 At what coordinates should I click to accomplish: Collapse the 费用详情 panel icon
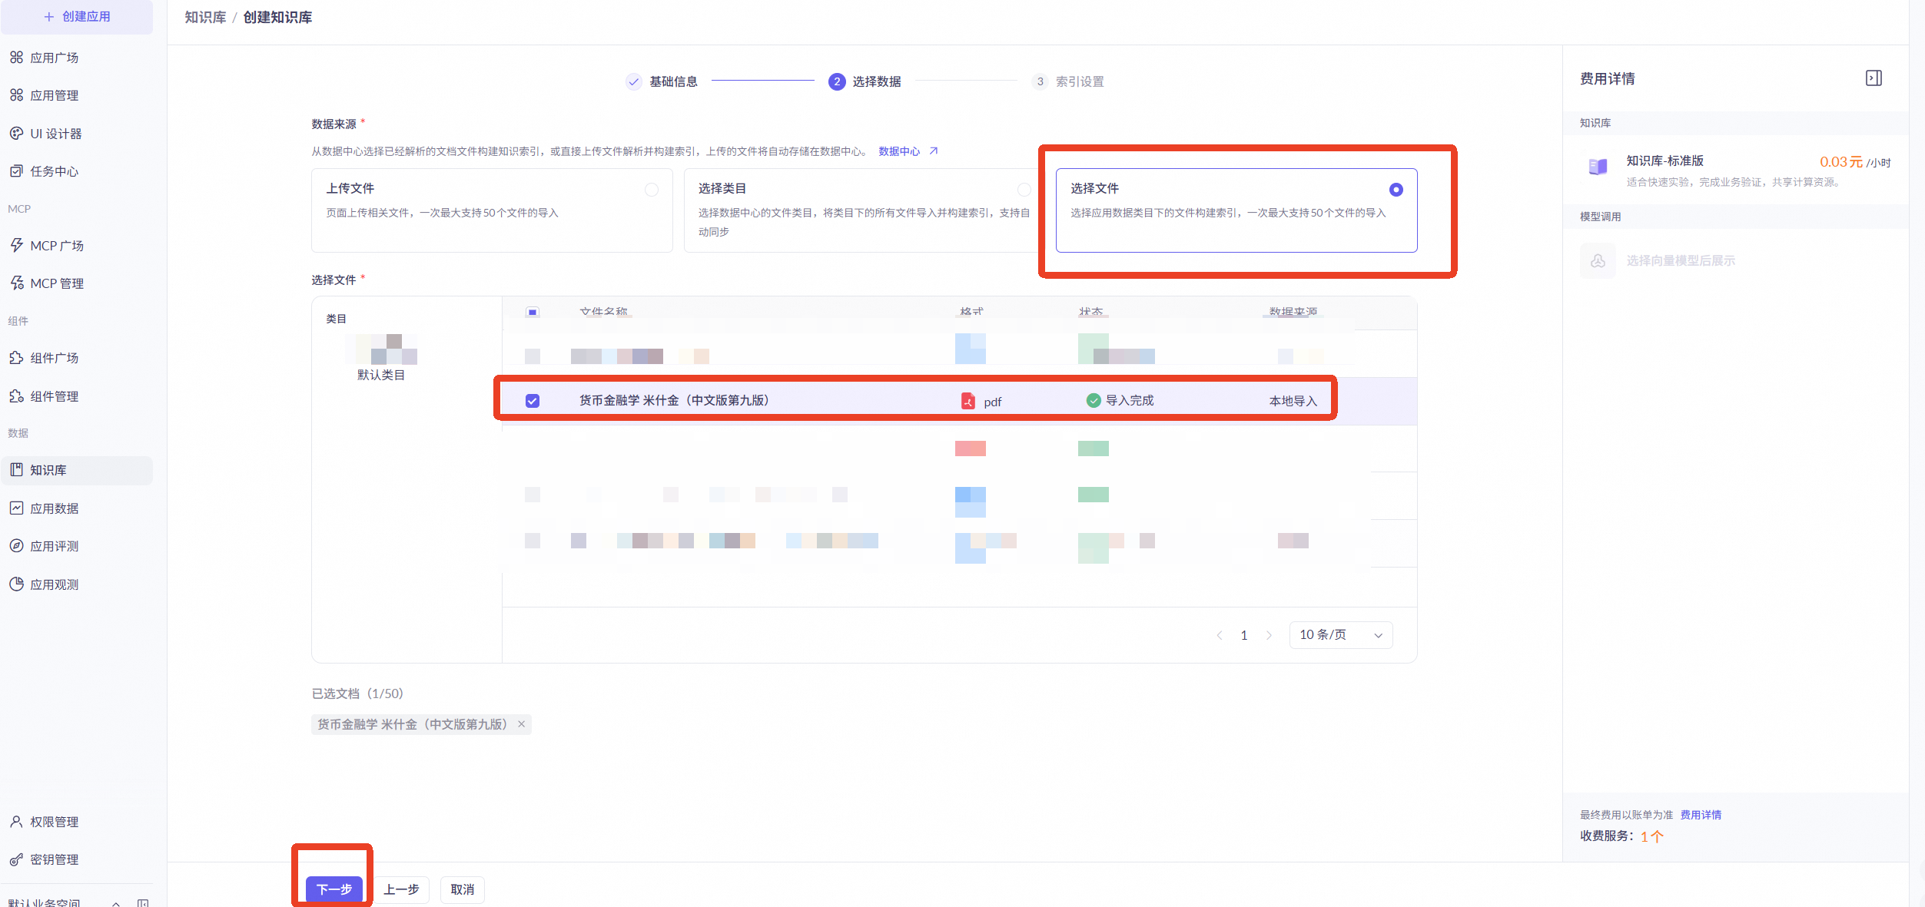[1874, 78]
